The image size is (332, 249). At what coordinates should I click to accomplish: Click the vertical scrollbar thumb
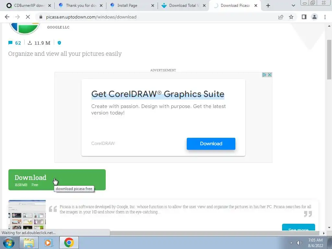click(329, 60)
